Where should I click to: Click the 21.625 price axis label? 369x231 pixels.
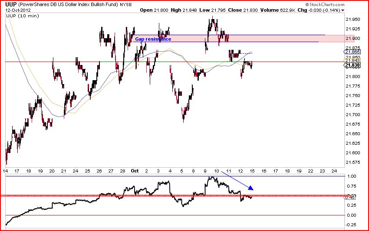click(x=353, y=143)
